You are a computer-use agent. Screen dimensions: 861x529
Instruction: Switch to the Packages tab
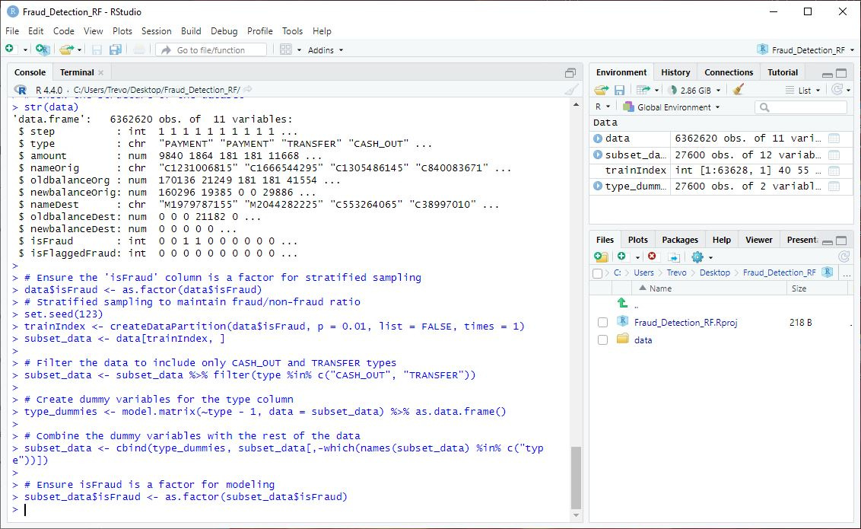click(x=680, y=240)
